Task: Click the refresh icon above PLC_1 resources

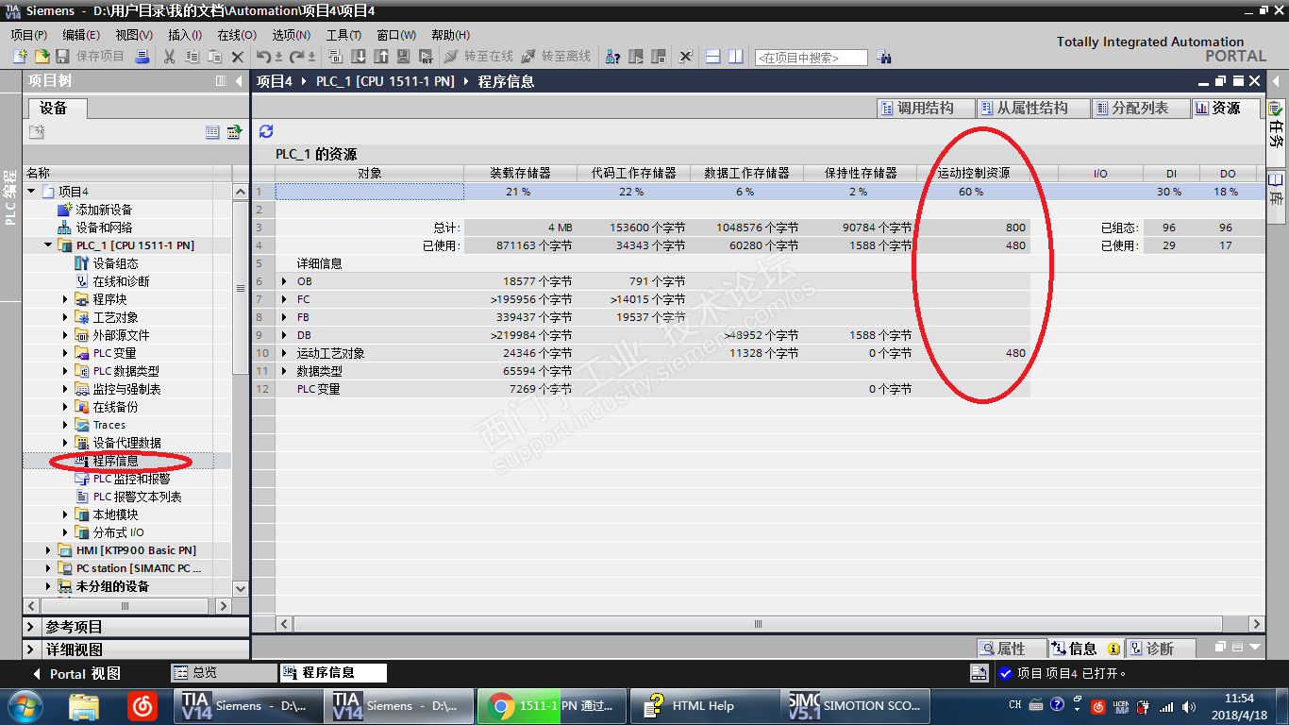Action: coord(266,131)
